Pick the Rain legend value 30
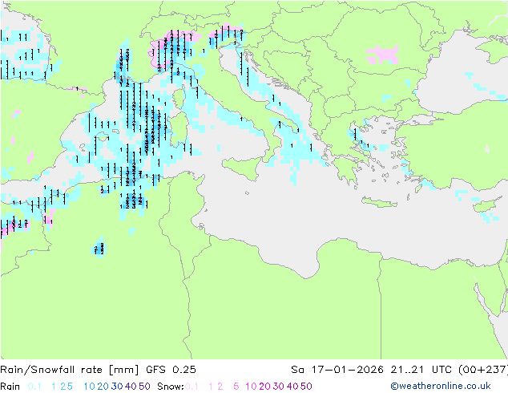 [117, 387]
